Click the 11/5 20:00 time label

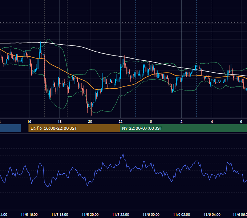tap(90, 214)
